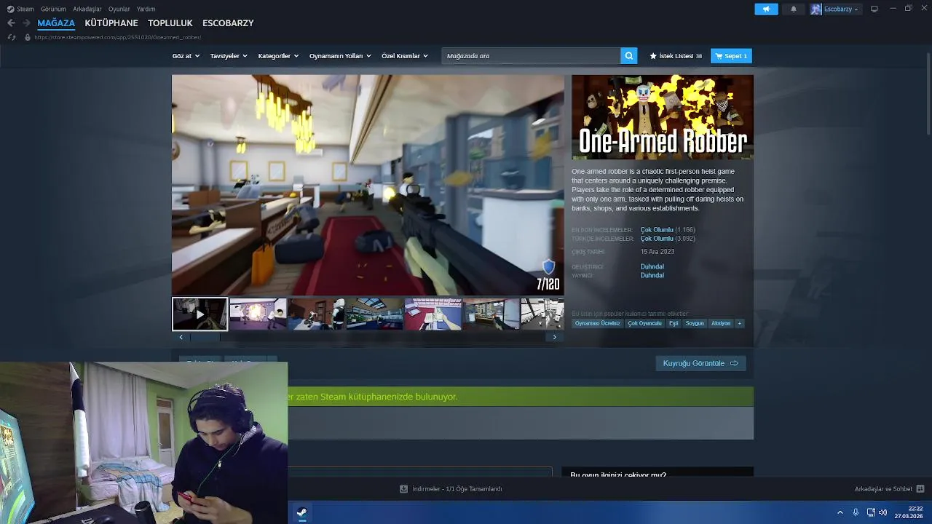Open the Oyunlar menu

coord(119,9)
